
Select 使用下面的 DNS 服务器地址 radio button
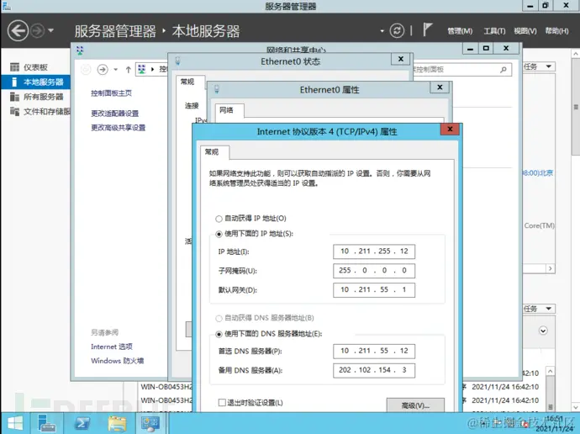[x=219, y=334]
